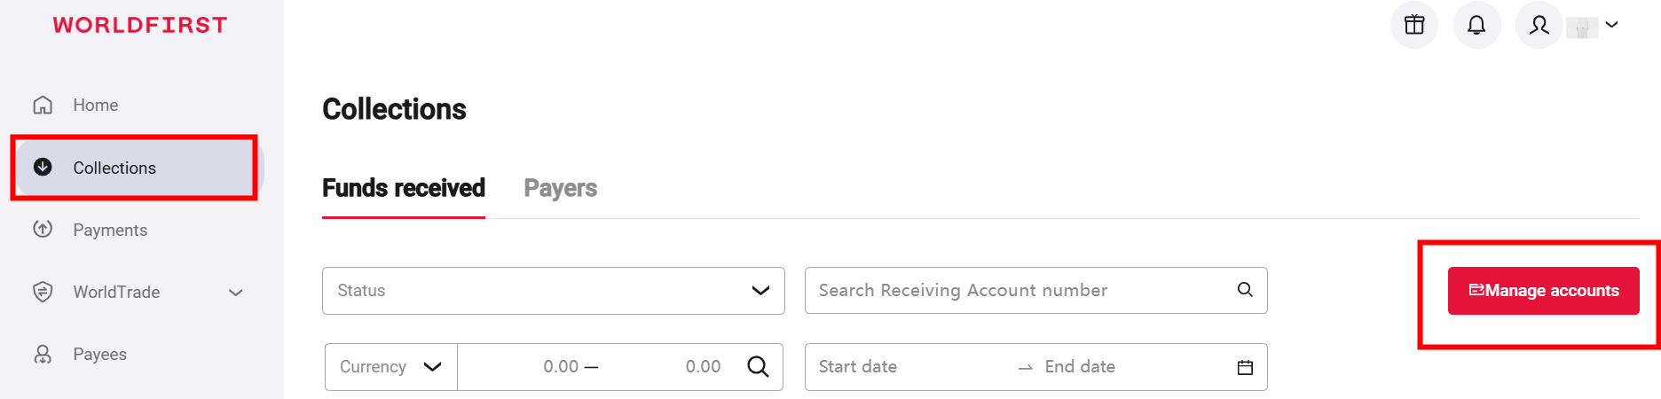Open the calendar icon in date range
Image resolution: width=1661 pixels, height=399 pixels.
tap(1245, 367)
